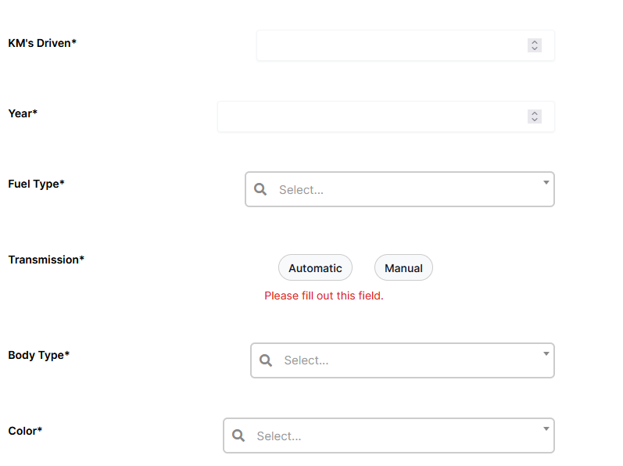Select Automatic transmission option

(x=315, y=268)
